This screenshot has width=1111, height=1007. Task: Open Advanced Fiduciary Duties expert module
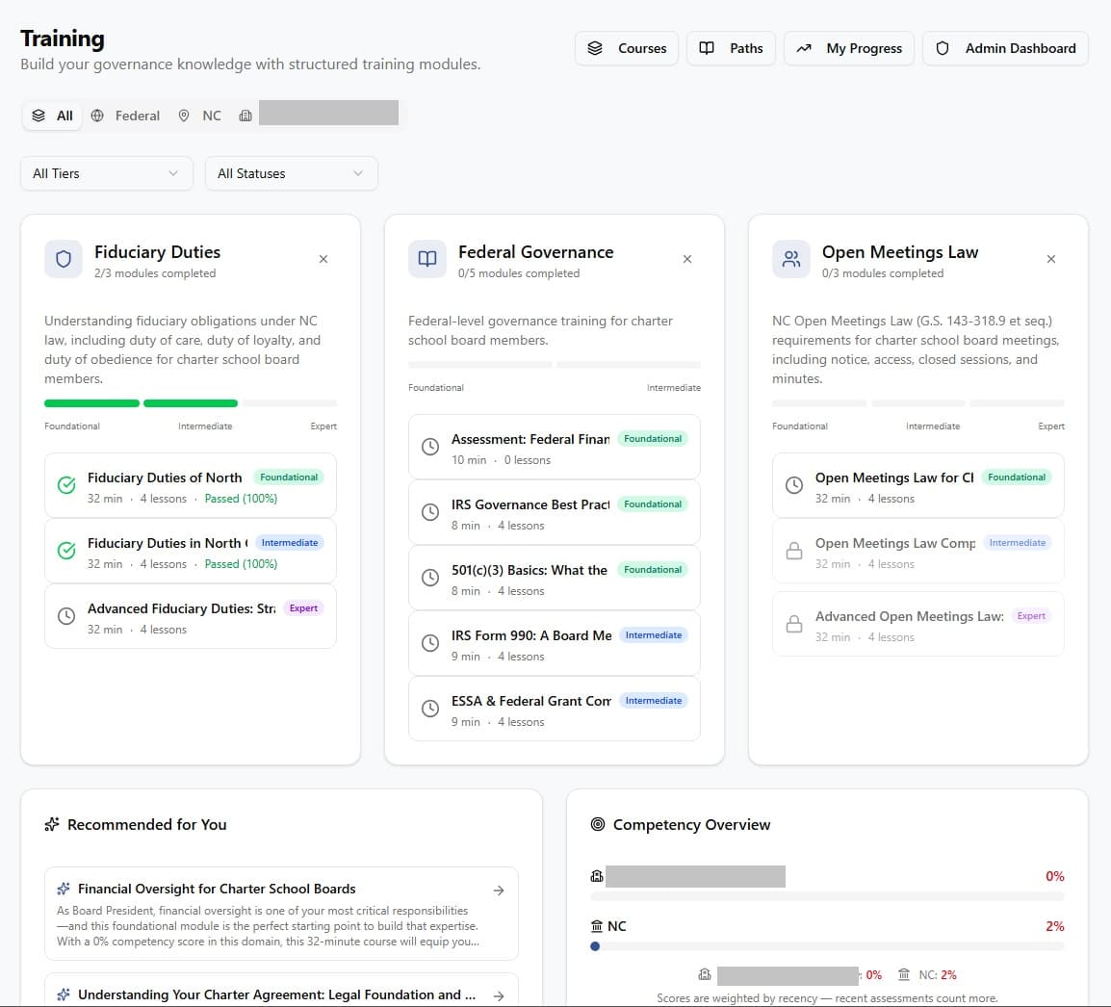coord(191,616)
